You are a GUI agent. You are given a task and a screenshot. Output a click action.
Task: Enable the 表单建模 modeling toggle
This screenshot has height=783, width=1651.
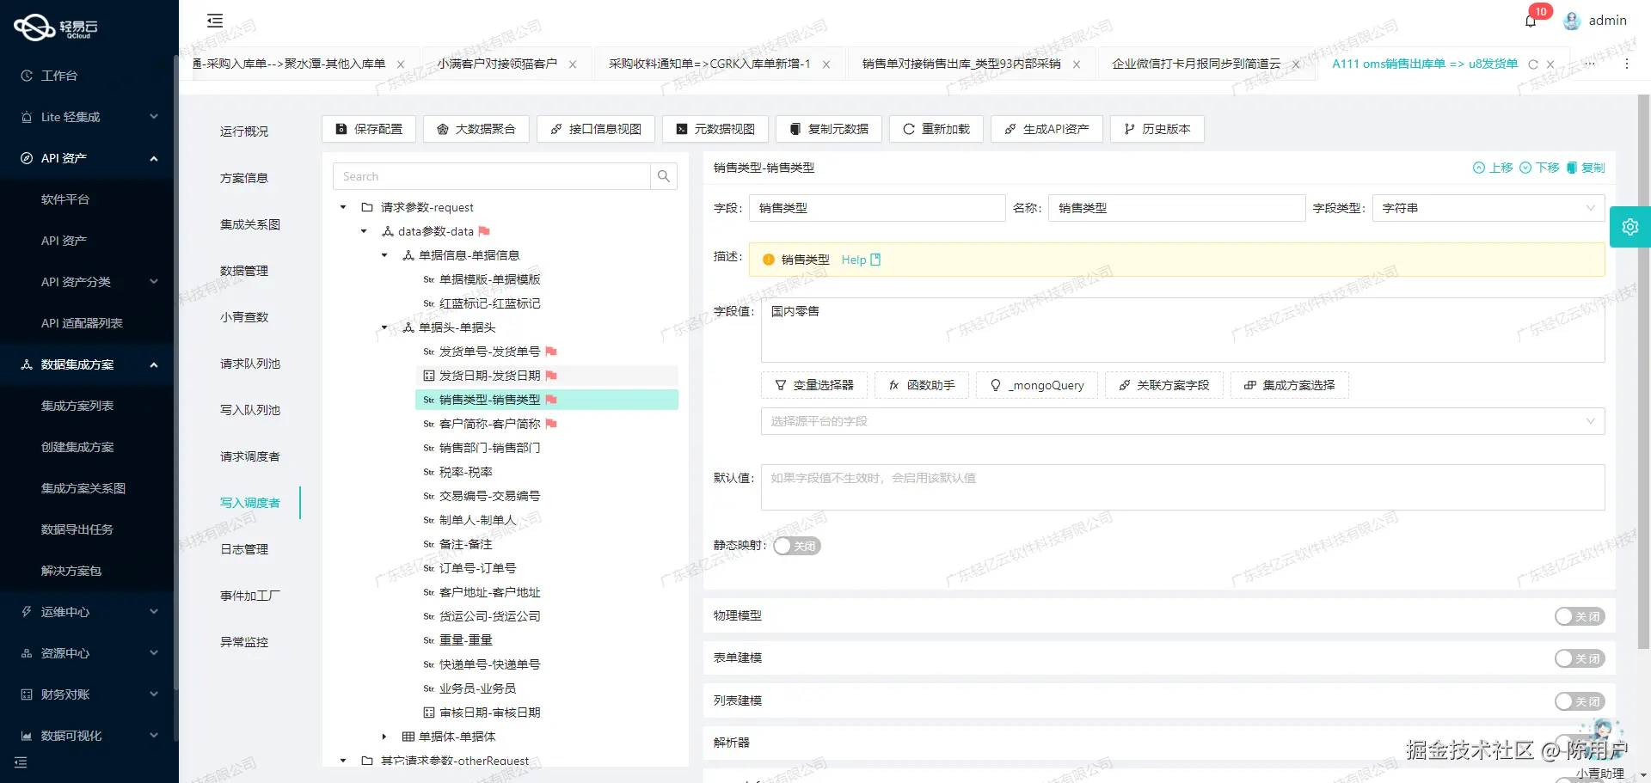click(x=1579, y=658)
